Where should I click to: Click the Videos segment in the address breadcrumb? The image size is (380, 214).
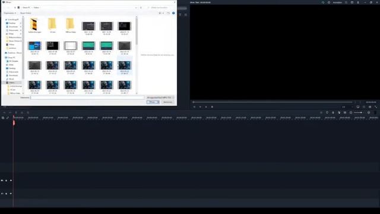coord(36,8)
